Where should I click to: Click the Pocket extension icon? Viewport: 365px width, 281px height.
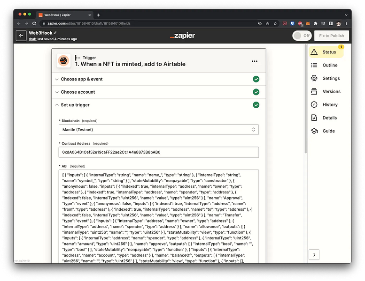click(285, 23)
